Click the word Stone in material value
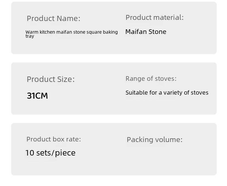This screenshot has width=227, height=186. (x=157, y=32)
